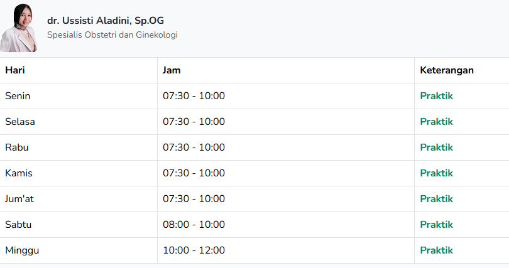509x268 pixels.
Task: Click doctor name dr. Ussisti Aladini, Sp.OG
Action: [x=105, y=20]
